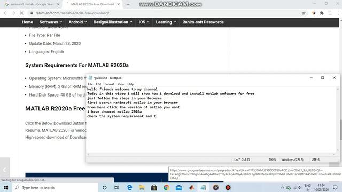The height and width of the screenshot is (192, 342).
Task: Click "100%" zoom in Notepad's status bar
Action: coord(272,159)
